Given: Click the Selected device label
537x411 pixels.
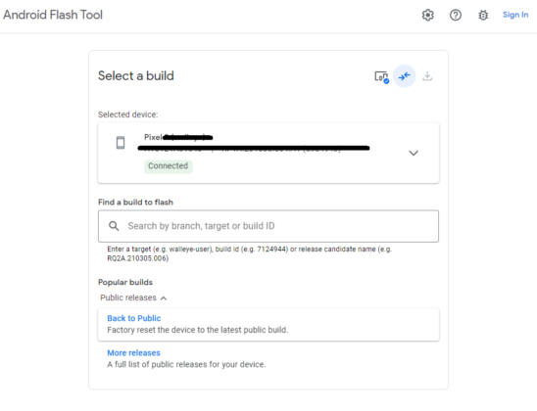Looking at the screenshot, I should coord(128,114).
